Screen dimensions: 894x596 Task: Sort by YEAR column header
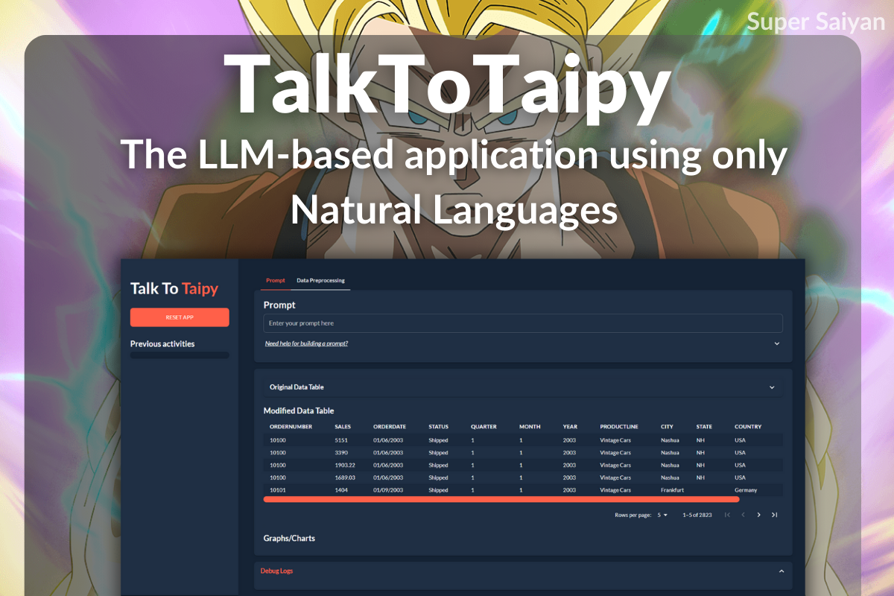(570, 427)
